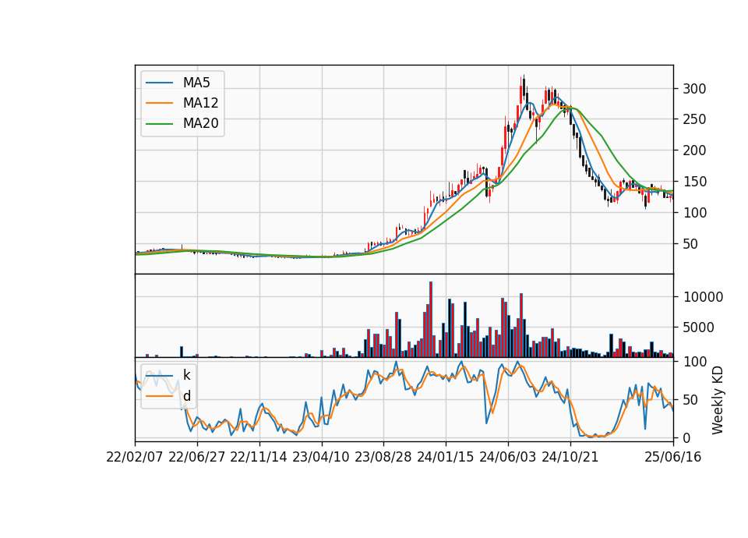Click the 23/08/28 date label
The image size is (748, 538).
[x=383, y=457]
